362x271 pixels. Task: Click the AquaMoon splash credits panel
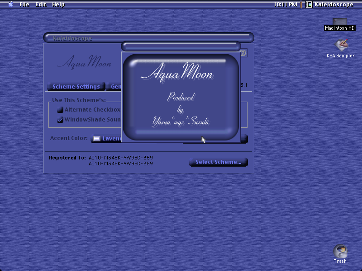pos(181,97)
